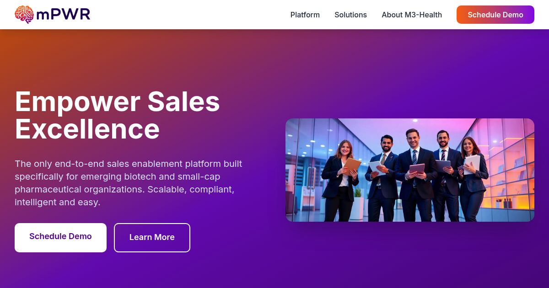Click the mPWR wordmark text
The height and width of the screenshot is (288, 549).
pyautogui.click(x=63, y=15)
